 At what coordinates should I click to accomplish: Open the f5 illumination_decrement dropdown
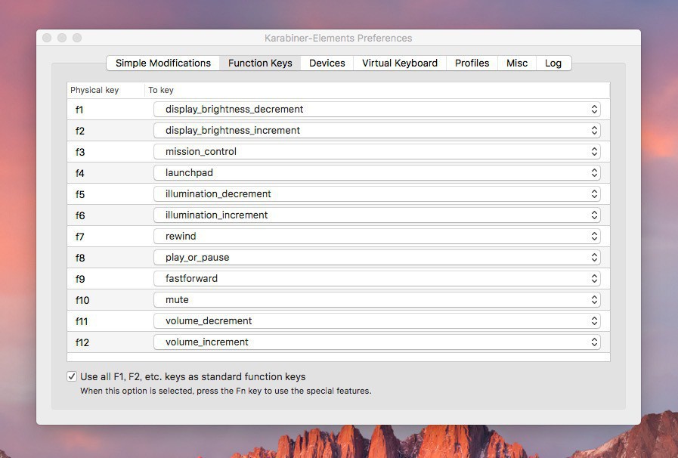pos(376,194)
